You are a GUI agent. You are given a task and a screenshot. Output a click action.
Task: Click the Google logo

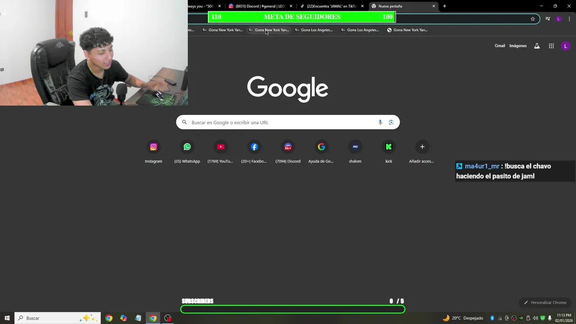pyautogui.click(x=288, y=89)
